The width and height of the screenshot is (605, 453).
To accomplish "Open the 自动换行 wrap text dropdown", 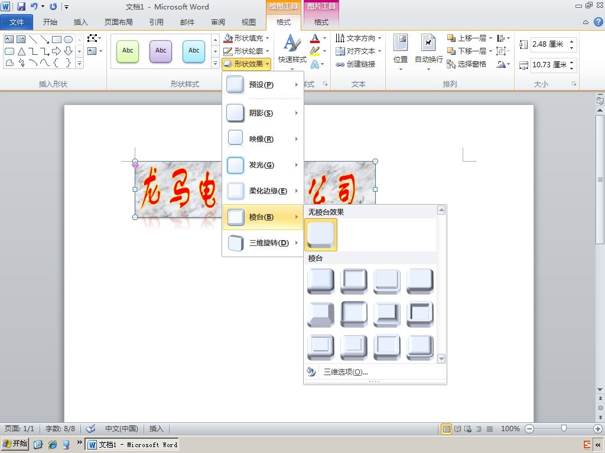I will click(428, 52).
